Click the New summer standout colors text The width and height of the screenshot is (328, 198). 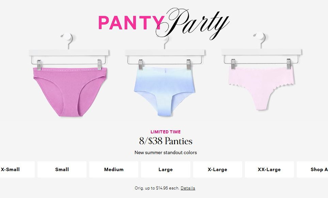click(x=166, y=152)
